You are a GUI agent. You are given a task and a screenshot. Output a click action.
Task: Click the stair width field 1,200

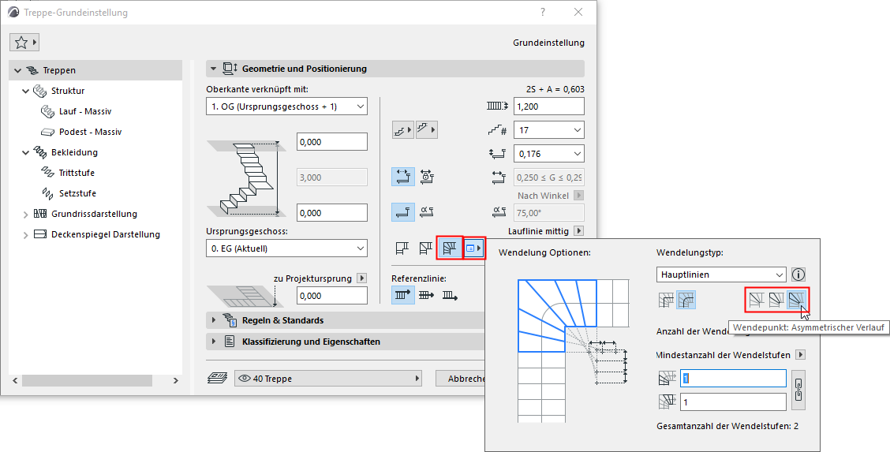pyautogui.click(x=549, y=106)
